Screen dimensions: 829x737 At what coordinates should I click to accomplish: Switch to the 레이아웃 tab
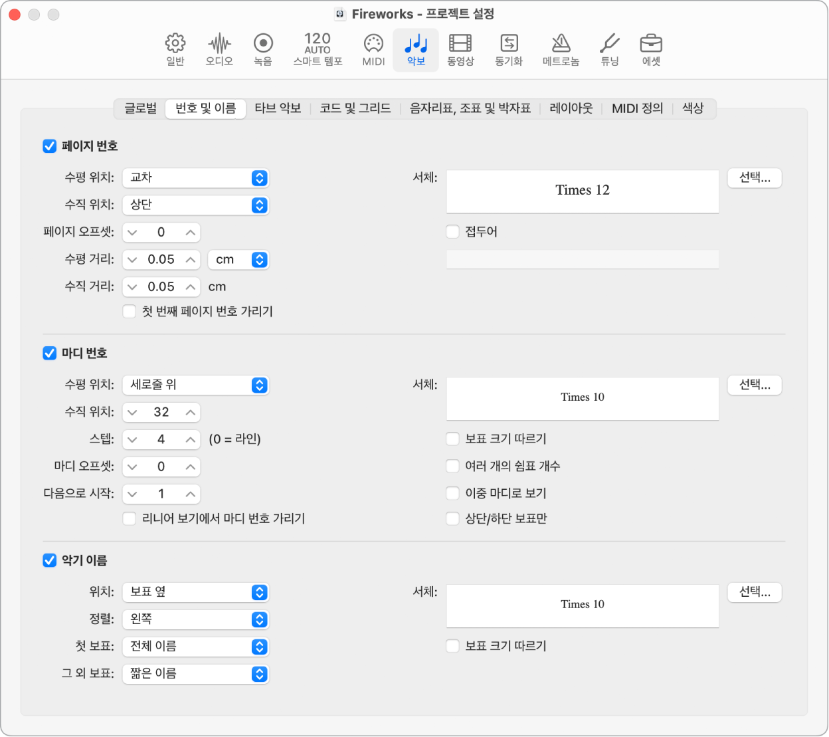point(571,108)
